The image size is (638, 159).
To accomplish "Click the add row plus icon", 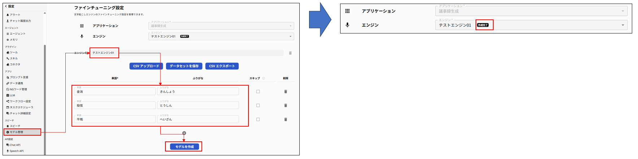I will point(184,133).
